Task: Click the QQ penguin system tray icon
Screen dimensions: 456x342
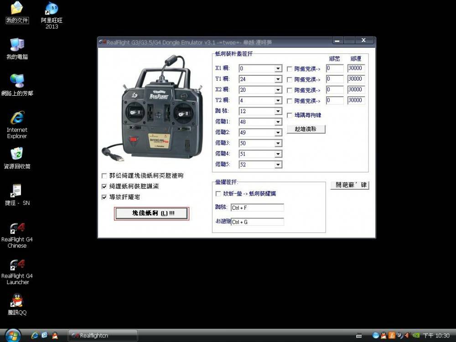Action: [x=383, y=336]
